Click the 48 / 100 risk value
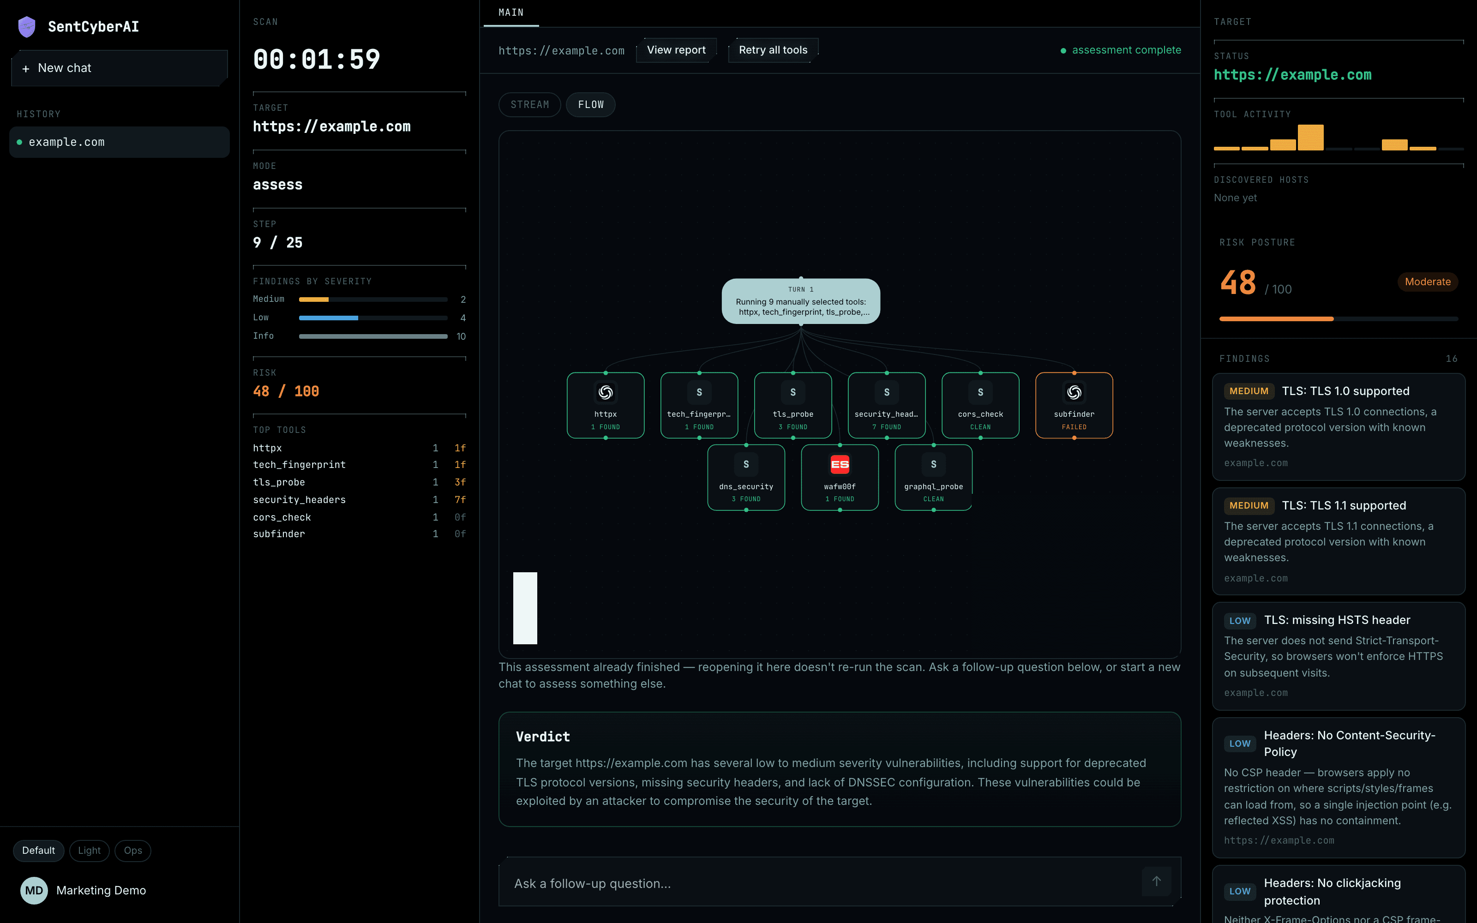This screenshot has width=1477, height=923. [286, 391]
